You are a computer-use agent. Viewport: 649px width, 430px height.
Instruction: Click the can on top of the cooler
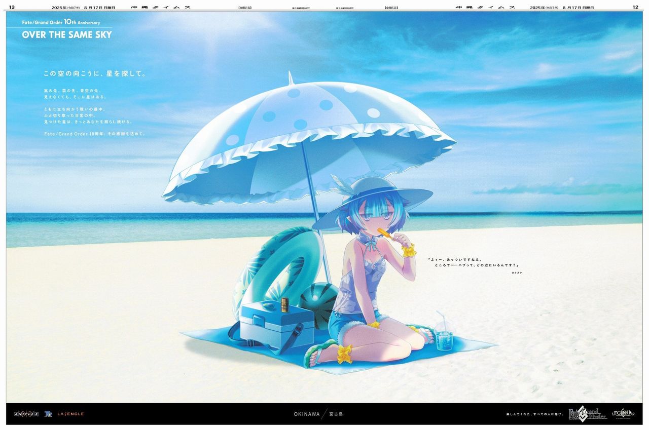285,304
